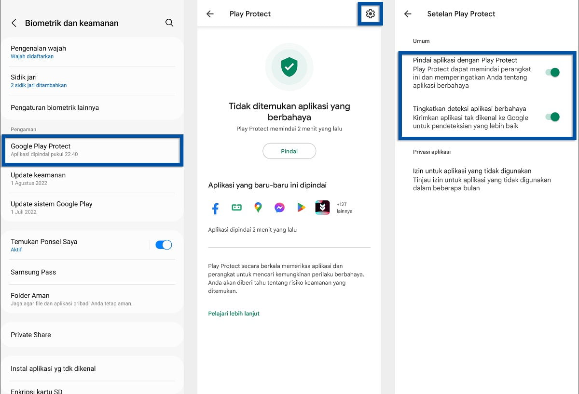Turn off Pindai aplikasi dengan Play Protect
The image size is (579, 394).
click(551, 72)
